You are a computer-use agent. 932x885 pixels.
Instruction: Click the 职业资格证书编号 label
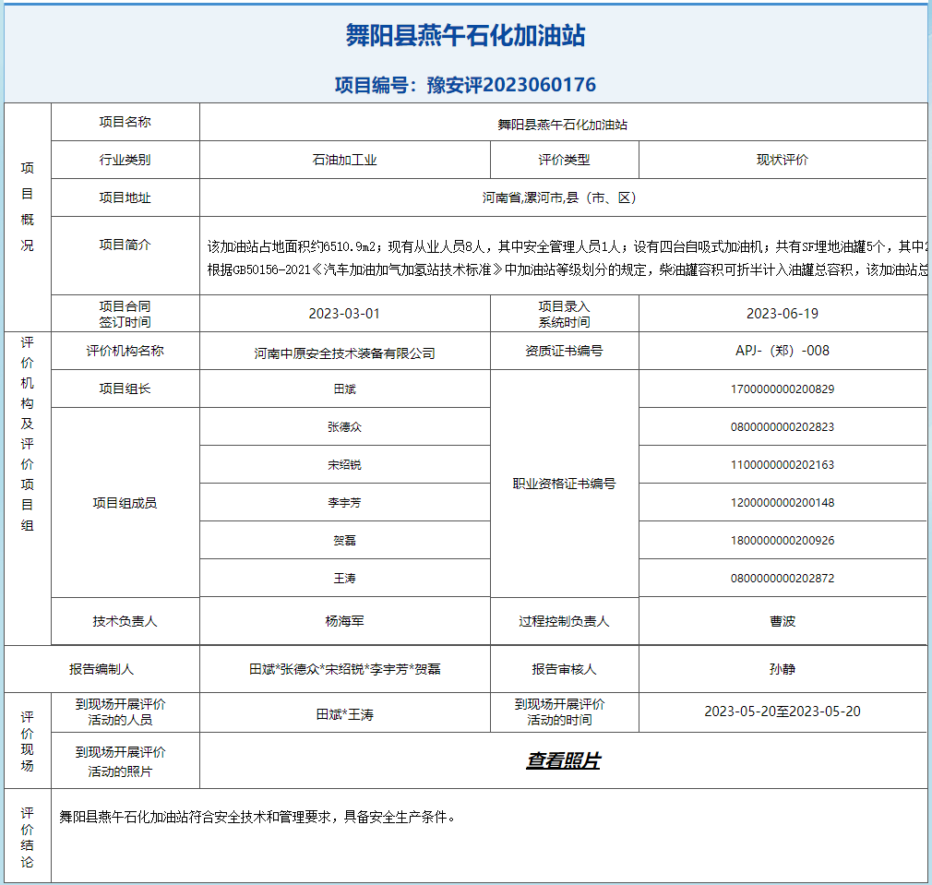pyautogui.click(x=564, y=484)
